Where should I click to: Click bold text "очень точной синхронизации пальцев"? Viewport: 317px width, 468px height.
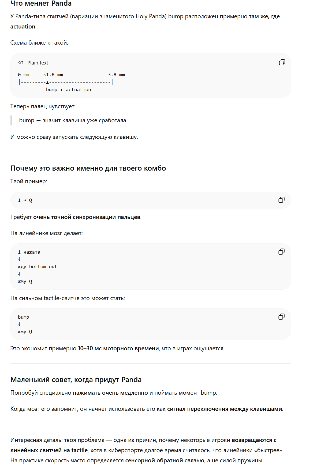pos(87,217)
